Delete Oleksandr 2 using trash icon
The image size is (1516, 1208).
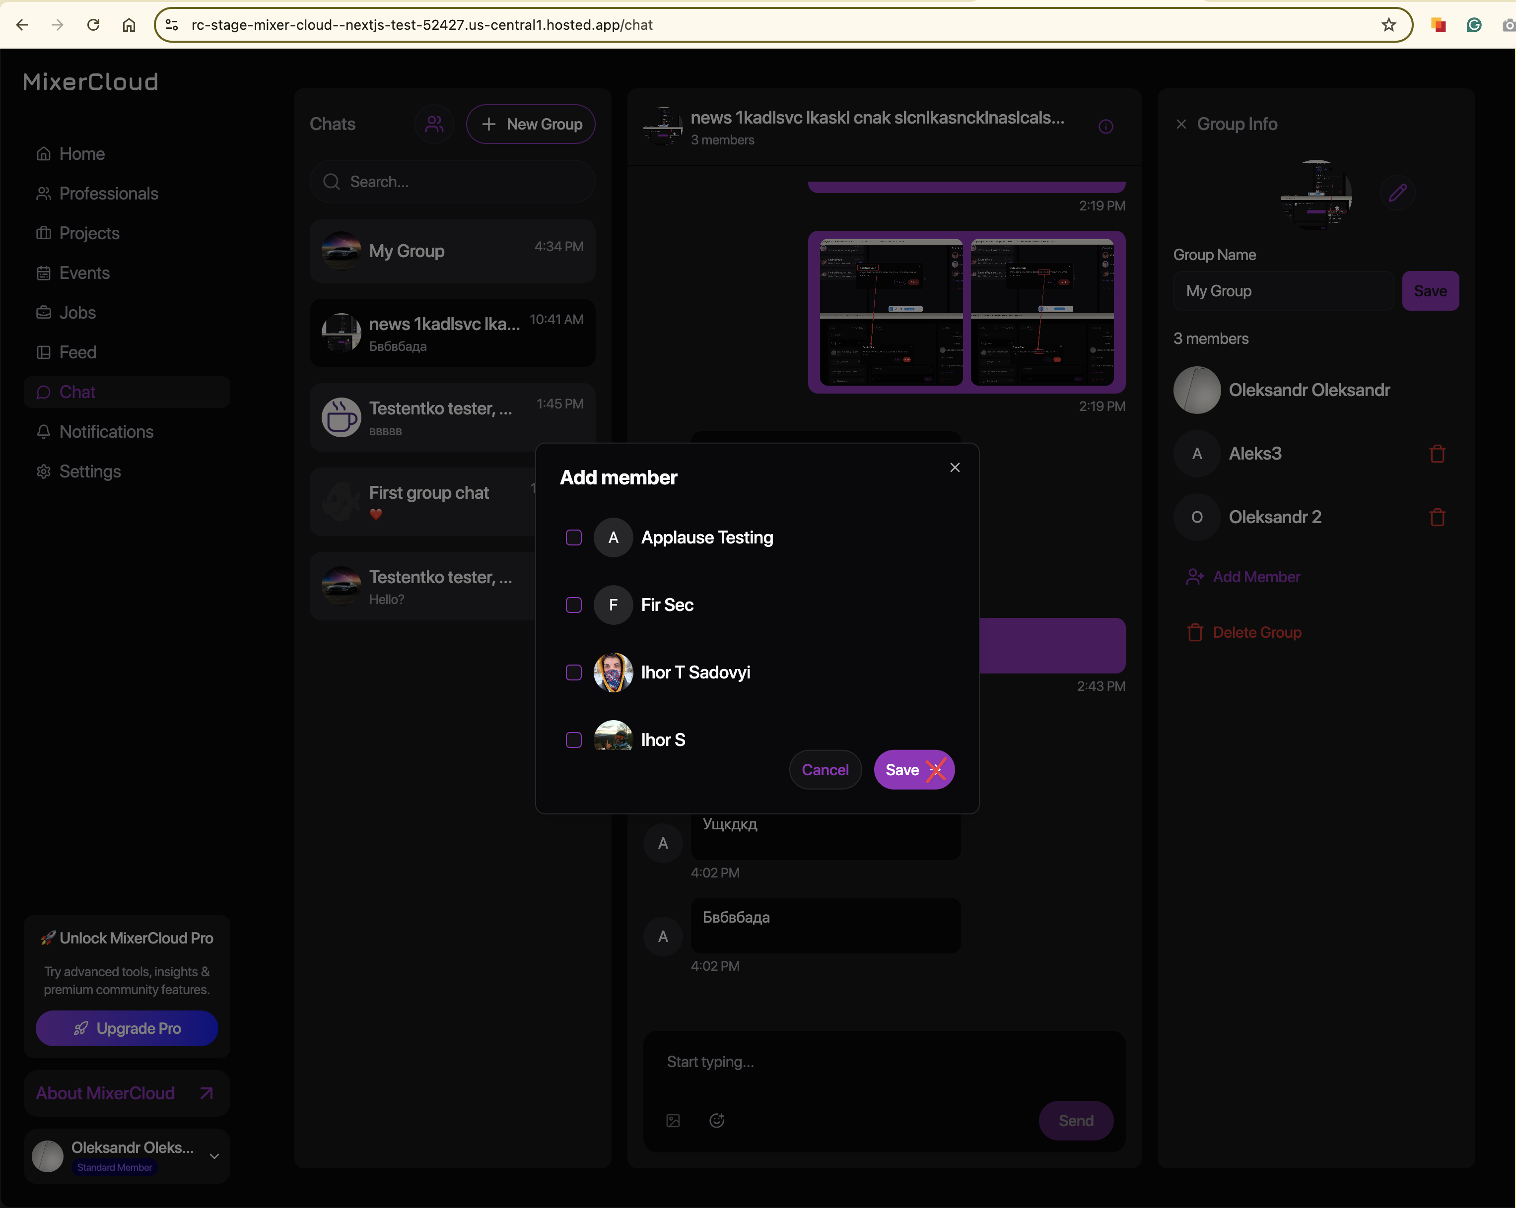[x=1437, y=518]
